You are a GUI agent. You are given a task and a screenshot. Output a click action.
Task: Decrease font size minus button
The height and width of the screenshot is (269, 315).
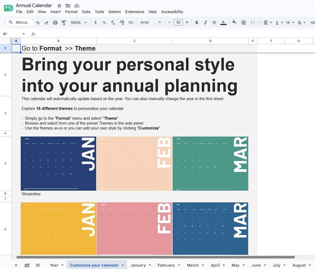169,22
